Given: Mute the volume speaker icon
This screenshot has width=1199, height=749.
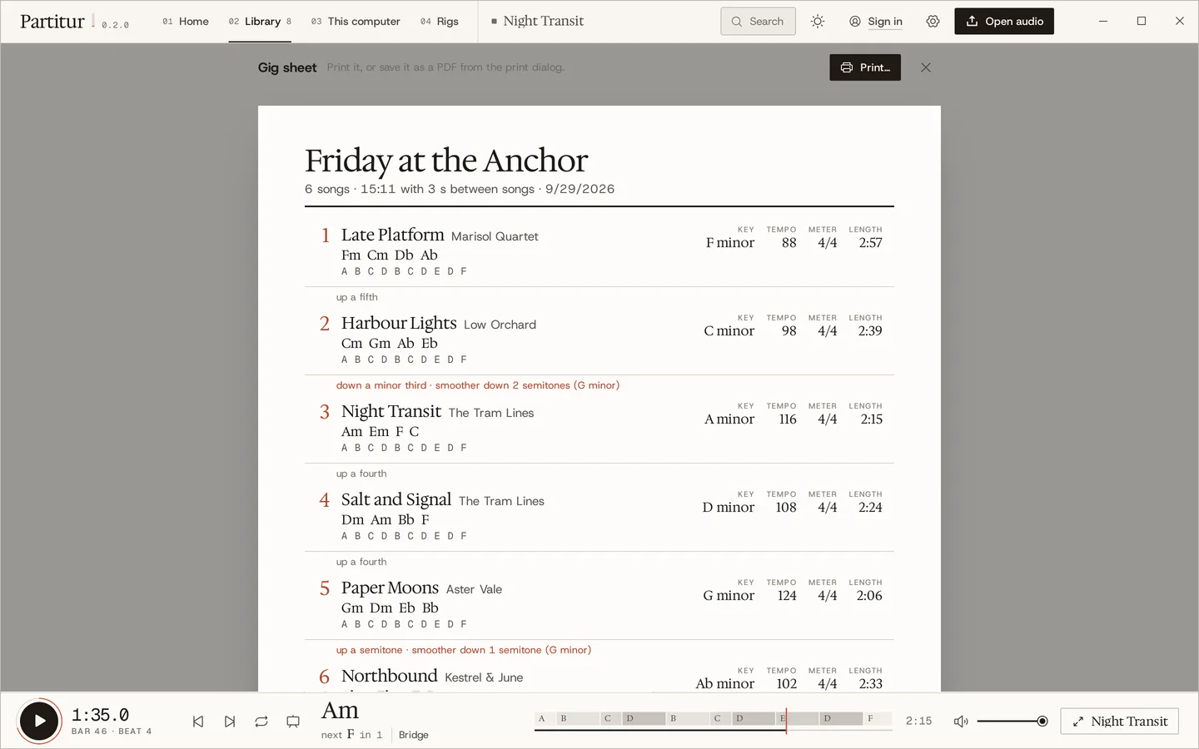Looking at the screenshot, I should (961, 722).
